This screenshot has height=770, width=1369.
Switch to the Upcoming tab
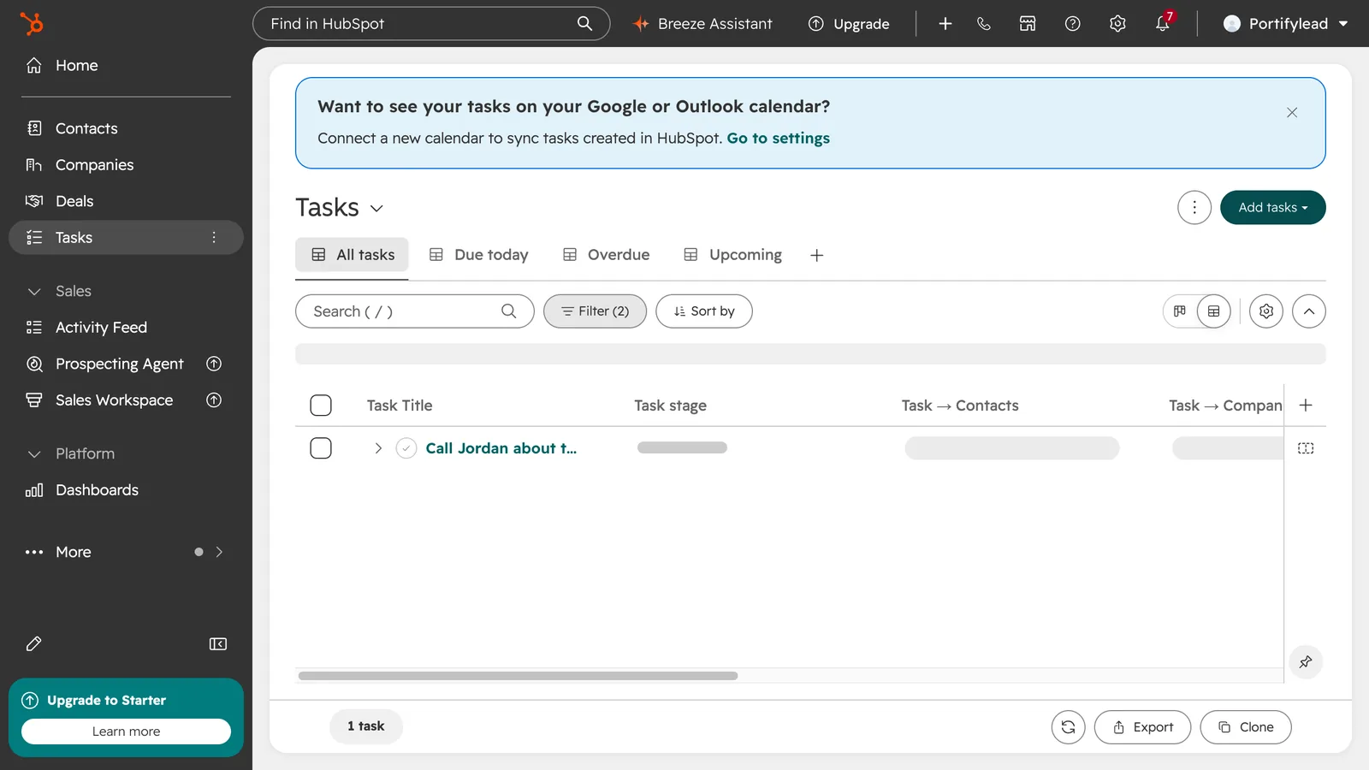[x=733, y=255]
